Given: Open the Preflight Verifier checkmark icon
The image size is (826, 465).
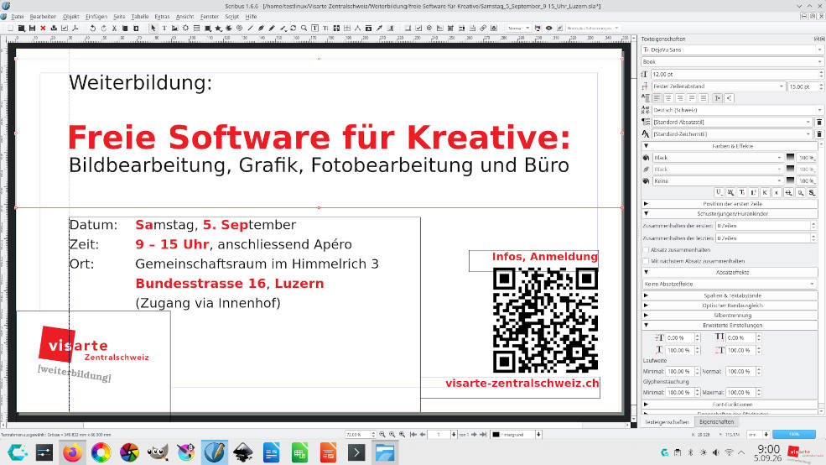Looking at the screenshot, I should [65, 28].
